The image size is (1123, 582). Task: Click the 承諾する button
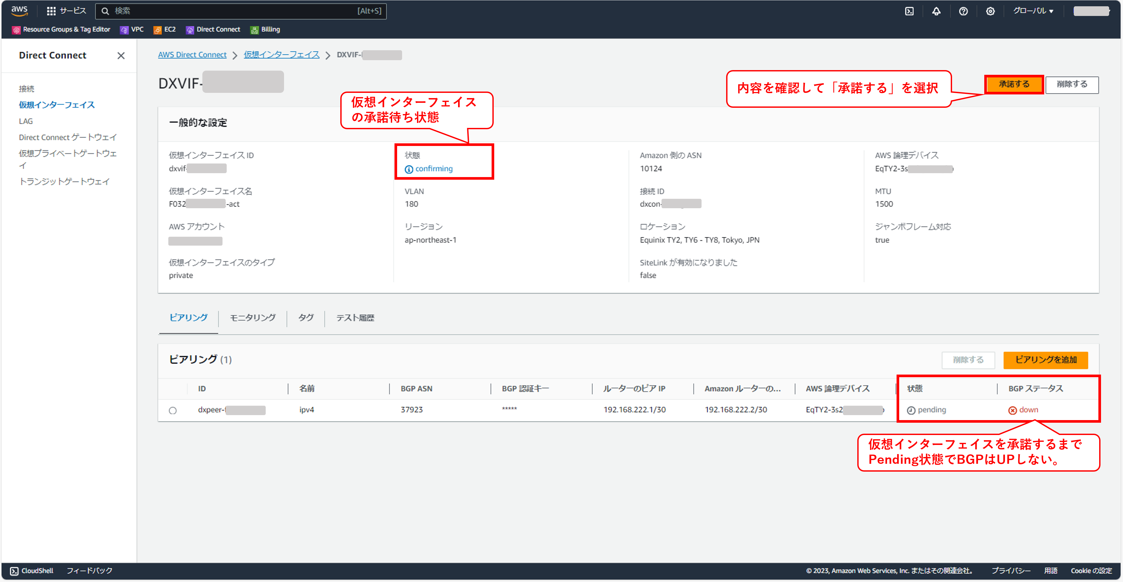1014,84
